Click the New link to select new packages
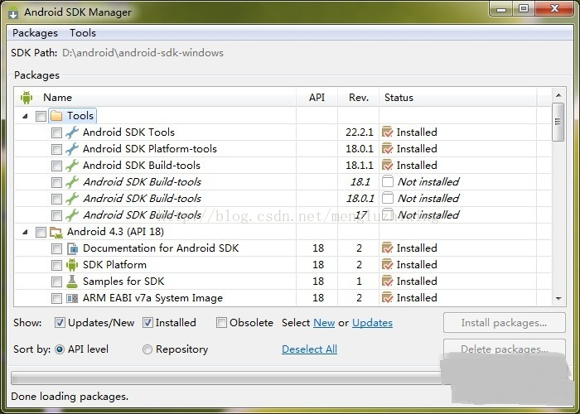This screenshot has width=580, height=414. coord(324,323)
